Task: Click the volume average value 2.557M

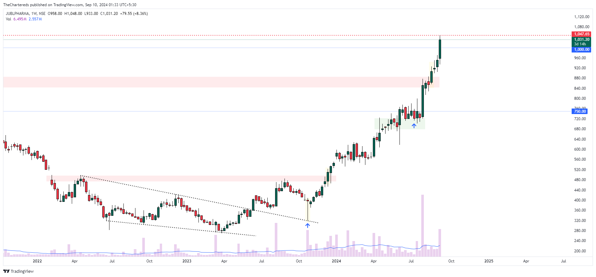Action: point(35,19)
